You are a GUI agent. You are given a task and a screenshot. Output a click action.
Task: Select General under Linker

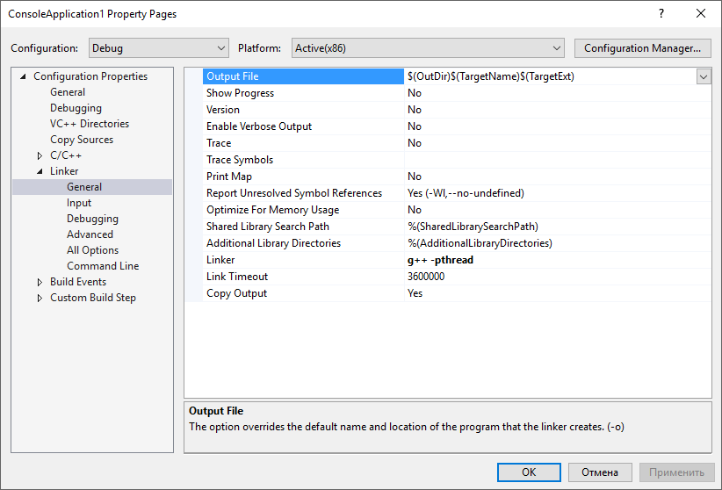84,187
